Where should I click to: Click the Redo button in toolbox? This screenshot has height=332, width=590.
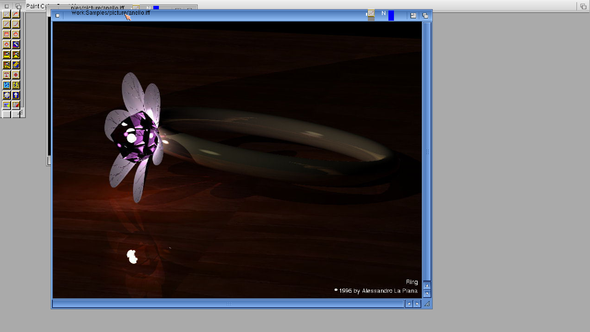tap(16, 85)
